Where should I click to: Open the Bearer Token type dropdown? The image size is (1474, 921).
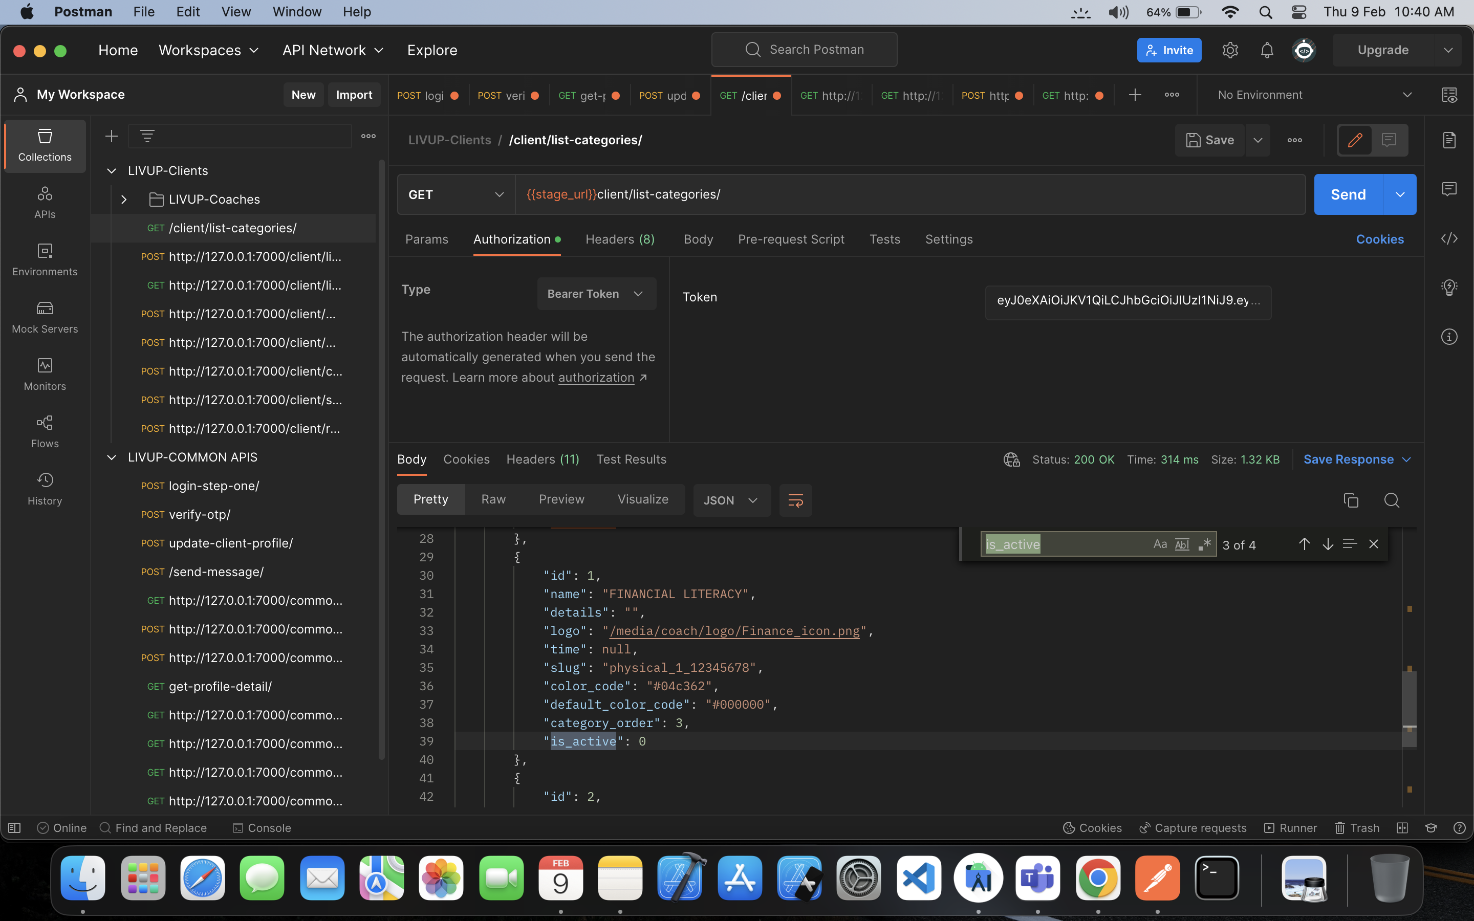click(x=596, y=294)
